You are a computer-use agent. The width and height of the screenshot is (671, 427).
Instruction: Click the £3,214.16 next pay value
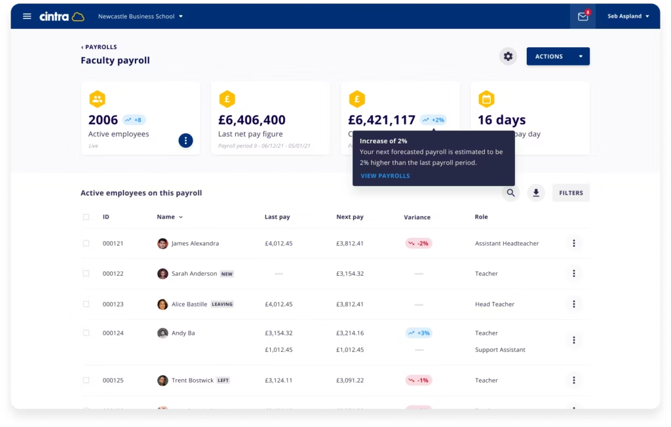coord(350,333)
